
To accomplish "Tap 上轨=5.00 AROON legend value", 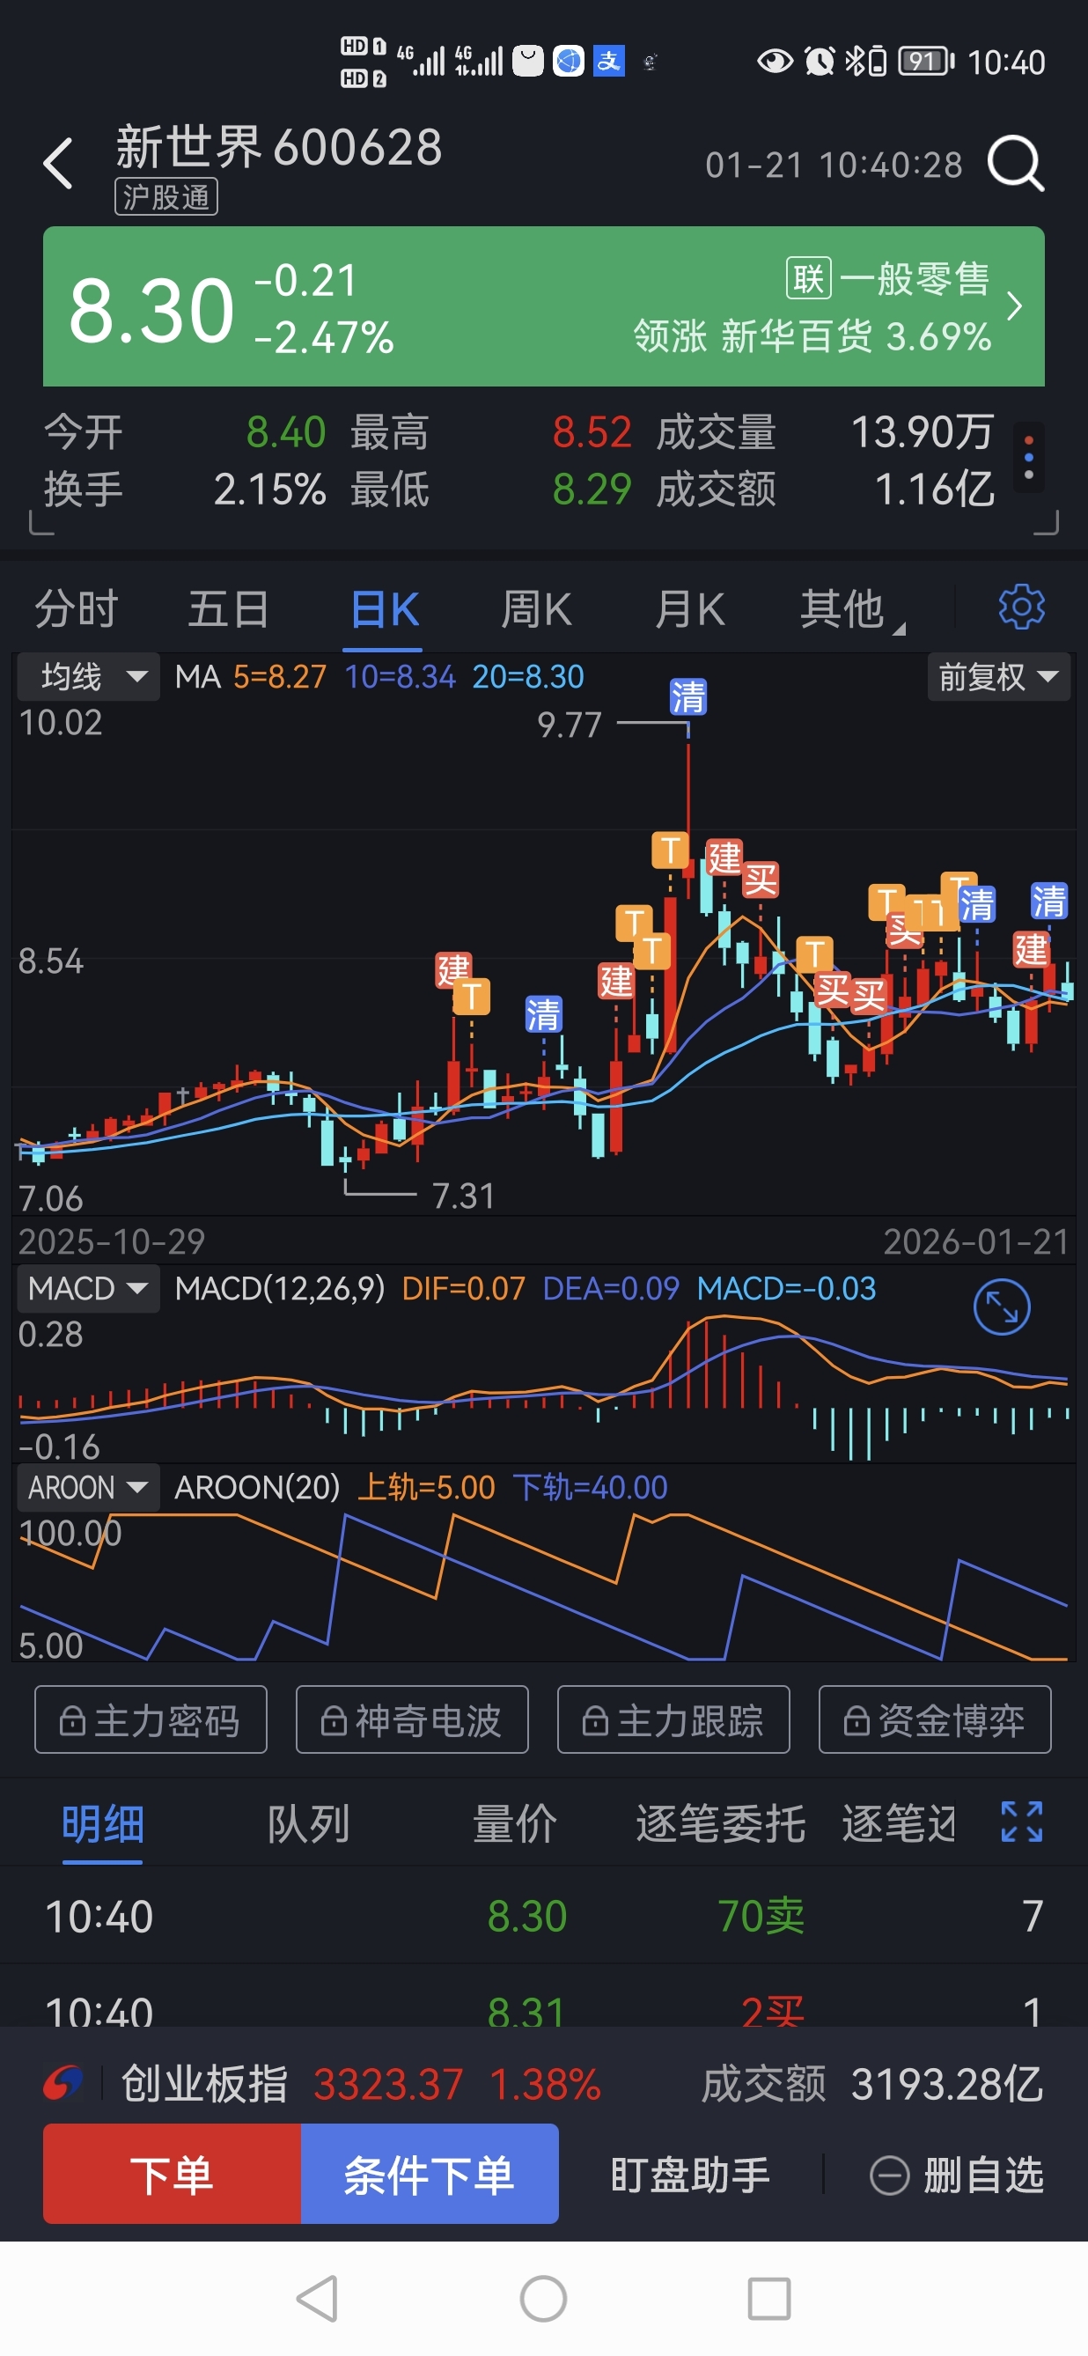I will pos(426,1487).
